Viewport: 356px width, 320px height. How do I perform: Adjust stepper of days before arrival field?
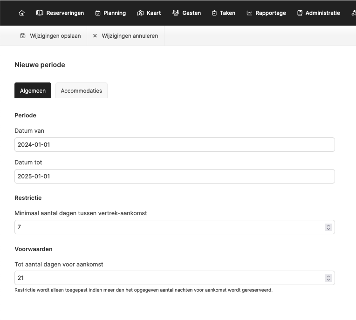pyautogui.click(x=329, y=278)
